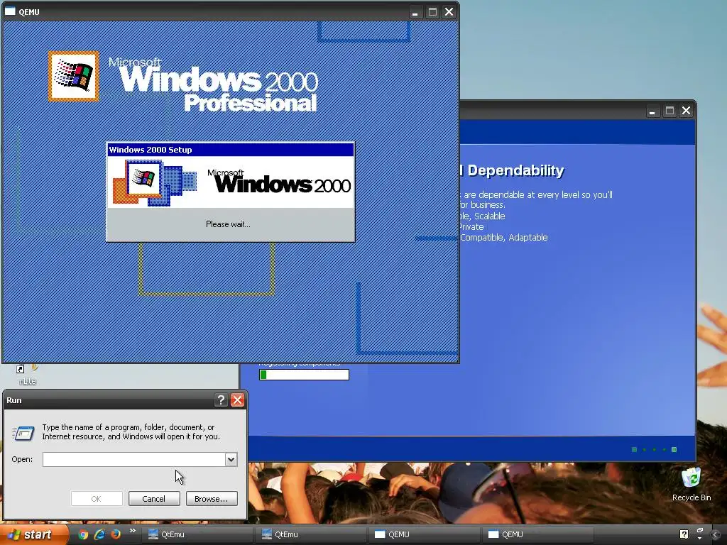
Task: Open Google Chrome from quick launch
Action: [83, 534]
